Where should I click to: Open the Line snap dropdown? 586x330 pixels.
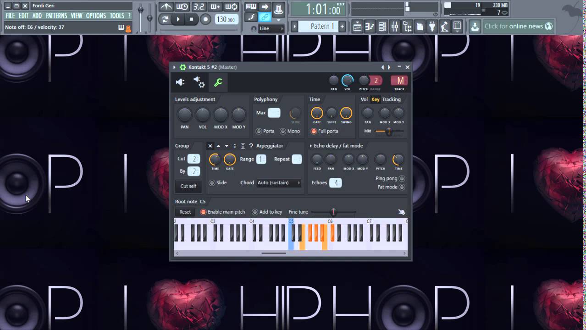point(271,28)
